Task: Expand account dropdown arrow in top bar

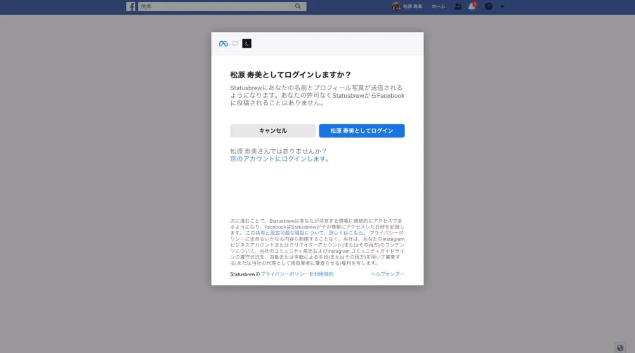Action: click(502, 6)
